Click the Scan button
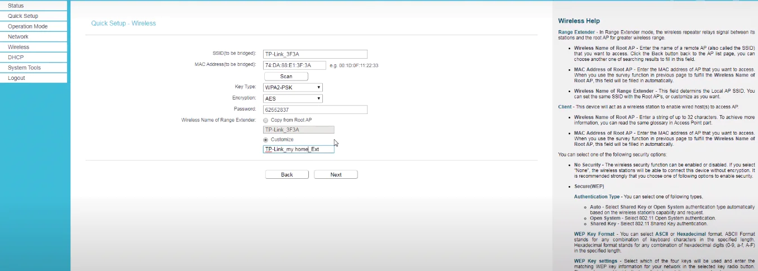The image size is (758, 271). (286, 76)
